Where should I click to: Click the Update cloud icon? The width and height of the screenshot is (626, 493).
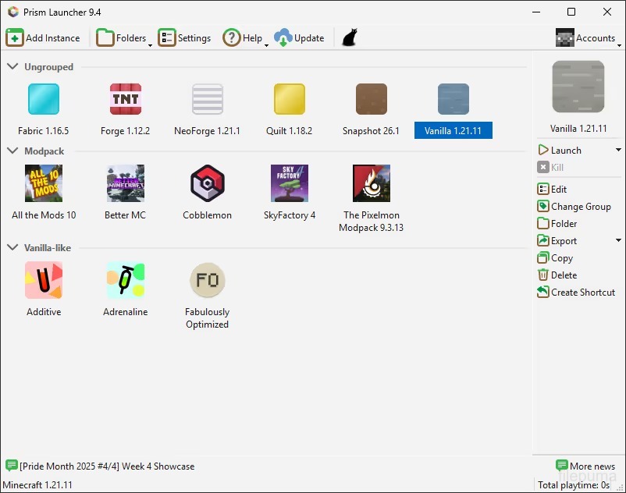283,37
